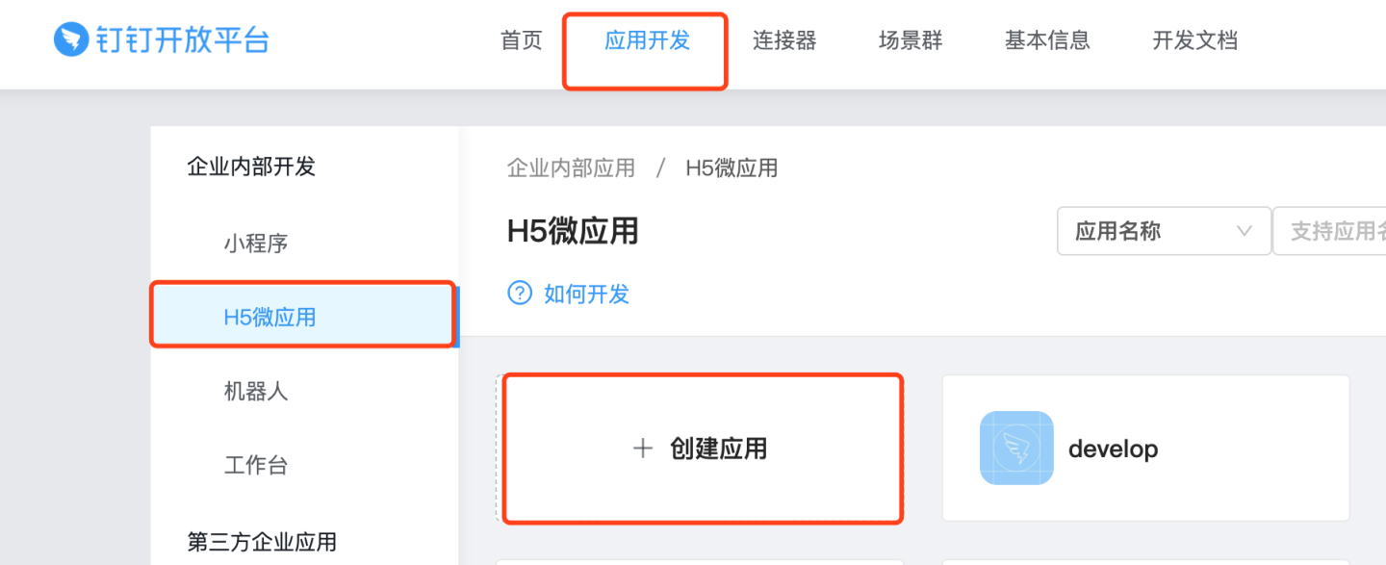The width and height of the screenshot is (1386, 565).
Task: Click the question mark help icon
Action: pos(520,293)
